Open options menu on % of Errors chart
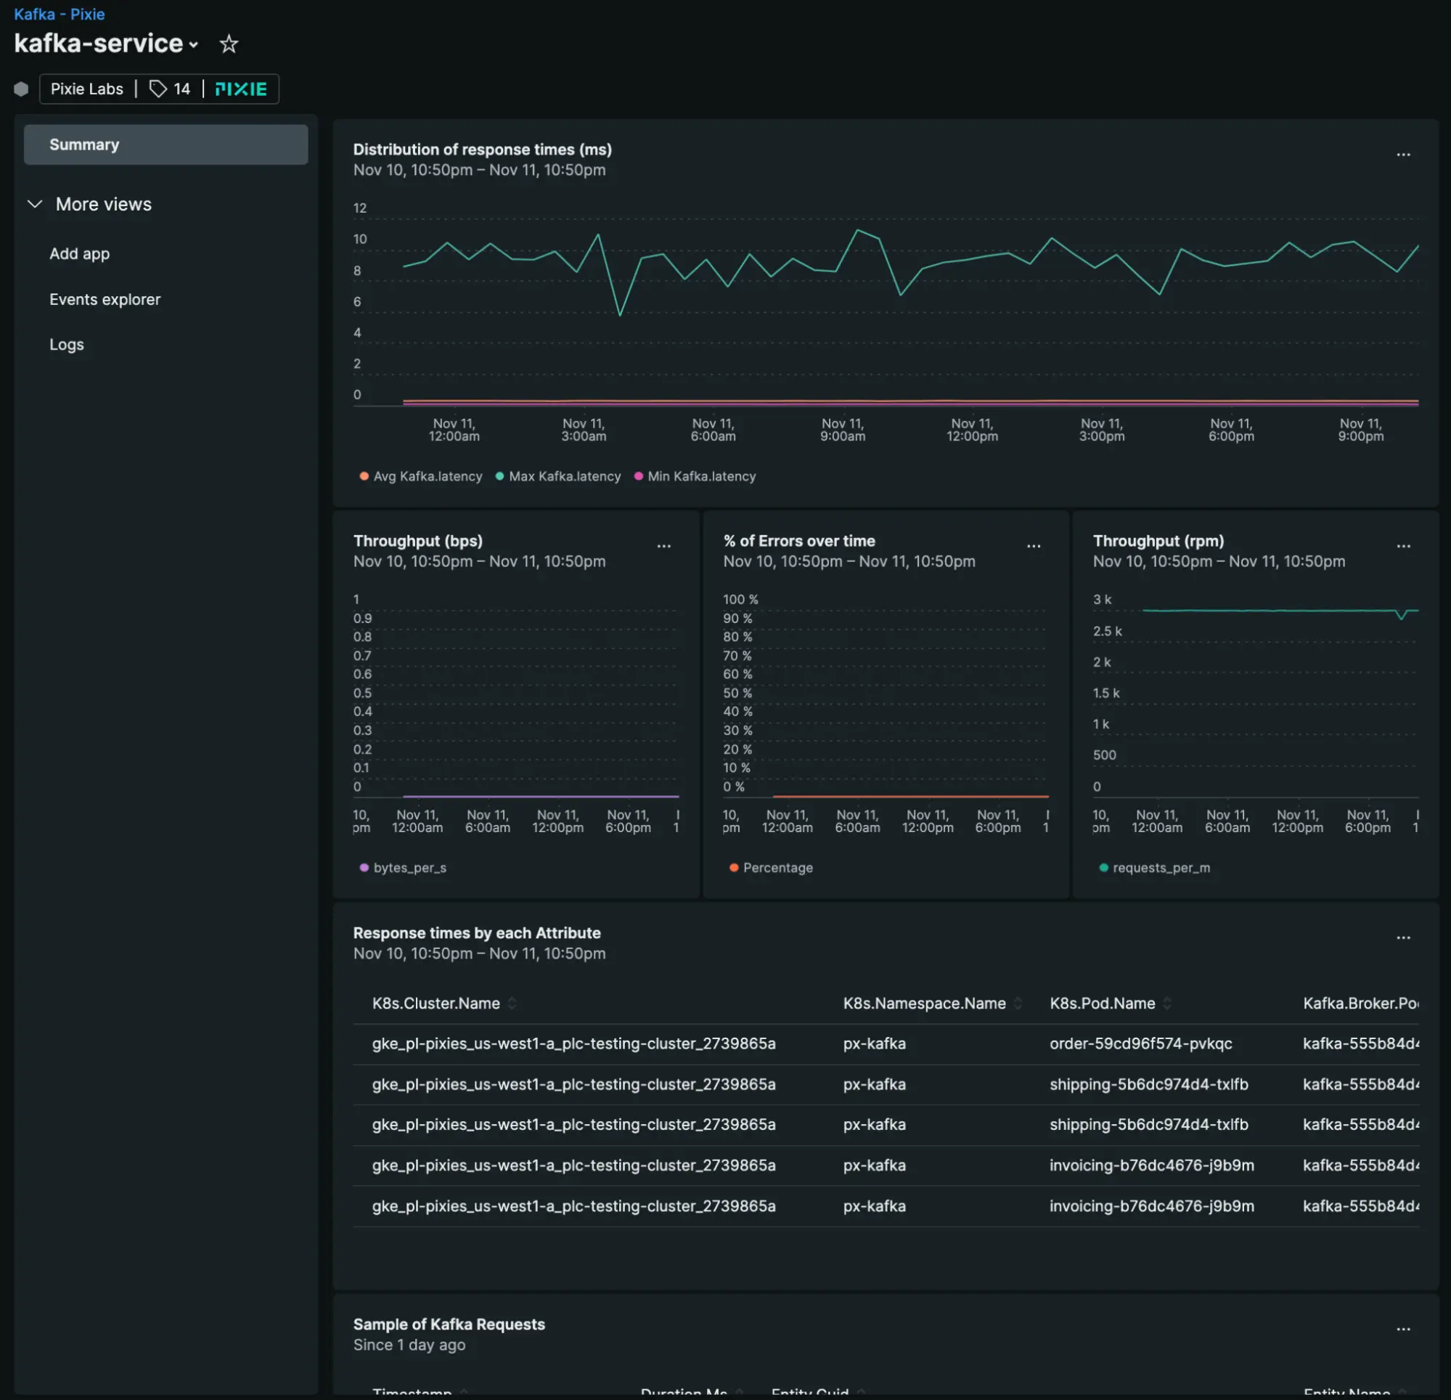 tap(1034, 546)
